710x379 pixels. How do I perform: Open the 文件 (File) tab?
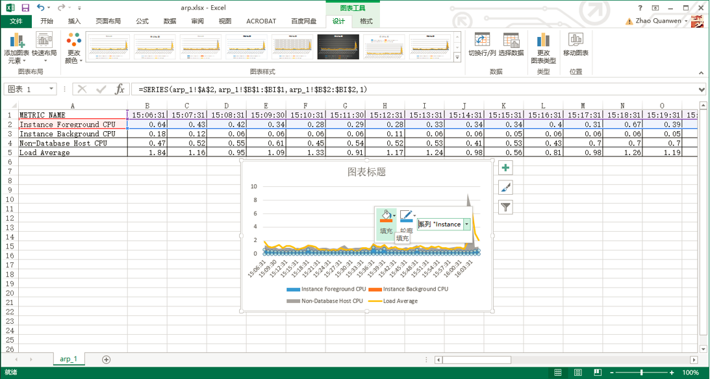(x=16, y=21)
